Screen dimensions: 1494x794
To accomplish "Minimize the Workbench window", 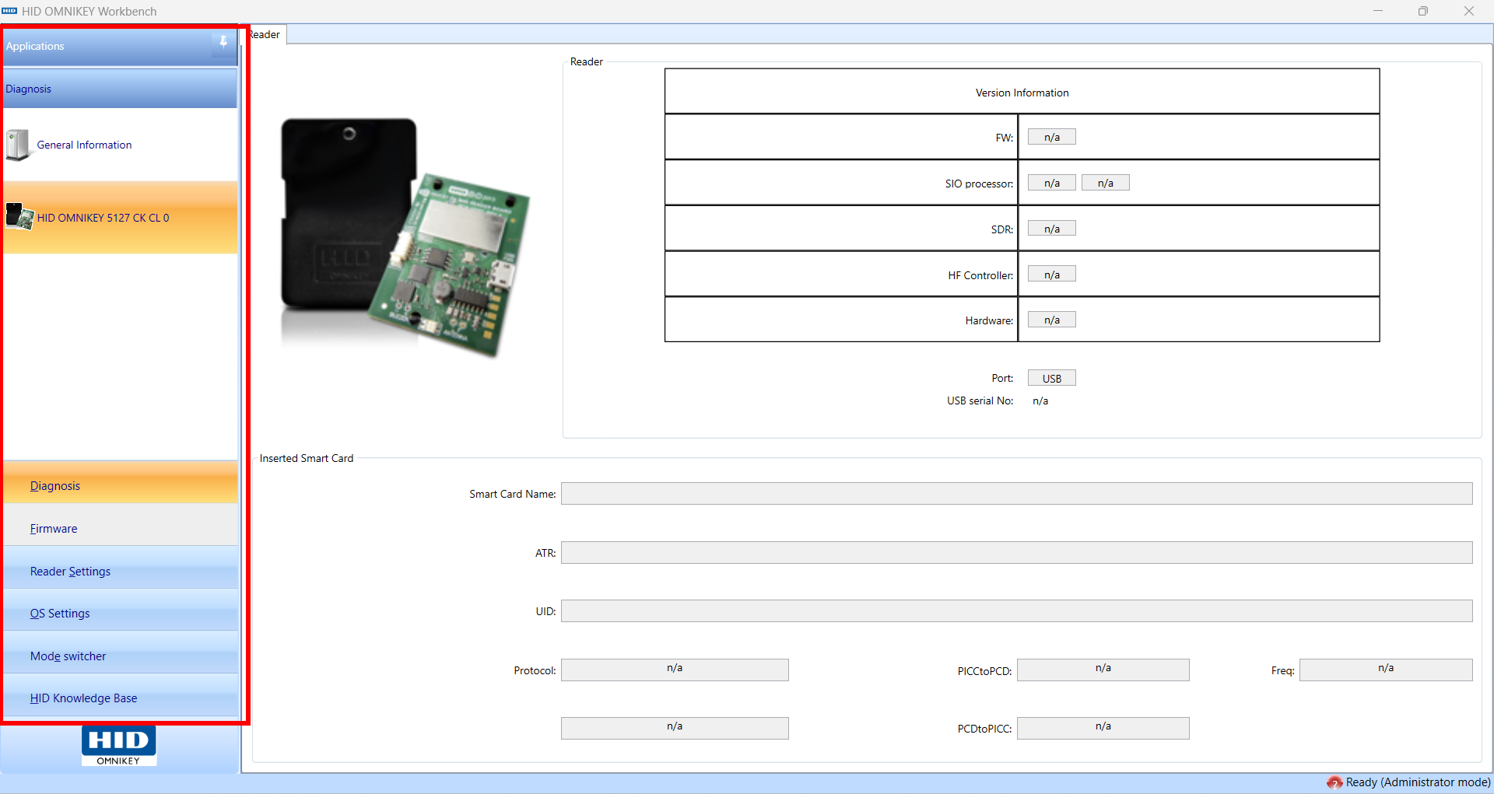I will [x=1378, y=11].
